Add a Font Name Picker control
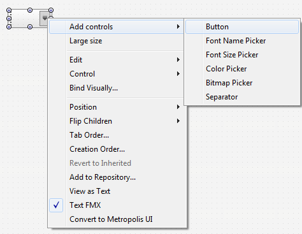The height and width of the screenshot is (234, 302). click(242, 41)
